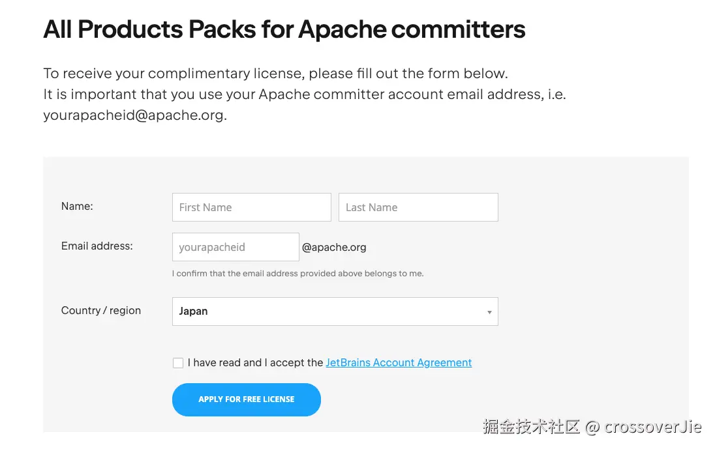Click the "Email address:" label
Screen dimensions: 715x449
click(97, 246)
